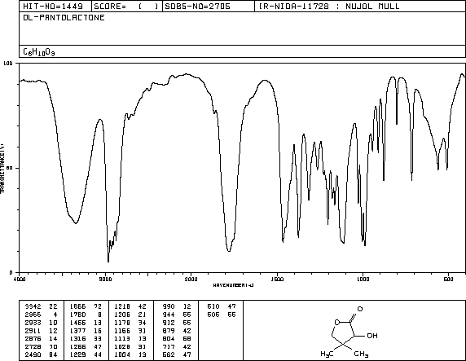The height and width of the screenshot is (361, 466).
Task: Click the molecular formula C6H10O3
Action: pyautogui.click(x=39, y=52)
